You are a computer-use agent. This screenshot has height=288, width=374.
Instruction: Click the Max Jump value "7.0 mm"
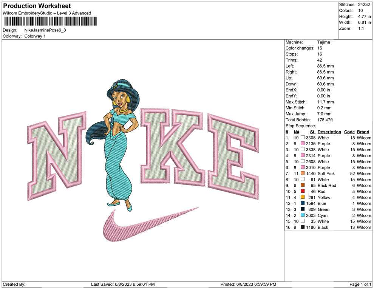[325, 114]
